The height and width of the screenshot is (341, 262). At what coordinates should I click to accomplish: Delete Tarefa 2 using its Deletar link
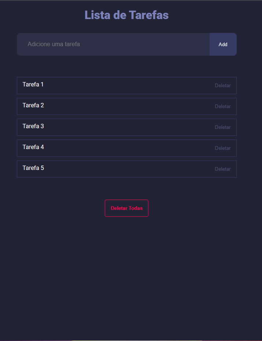point(223,106)
